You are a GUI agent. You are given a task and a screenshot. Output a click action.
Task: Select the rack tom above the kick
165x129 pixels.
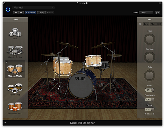(x=93, y=61)
